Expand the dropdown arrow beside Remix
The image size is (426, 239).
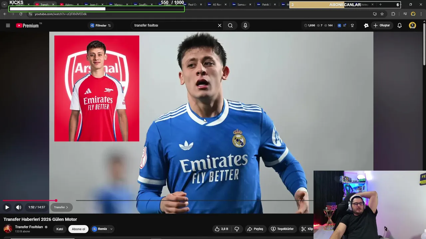111,229
